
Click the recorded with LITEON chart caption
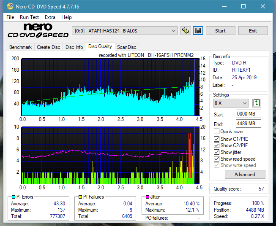point(146,55)
